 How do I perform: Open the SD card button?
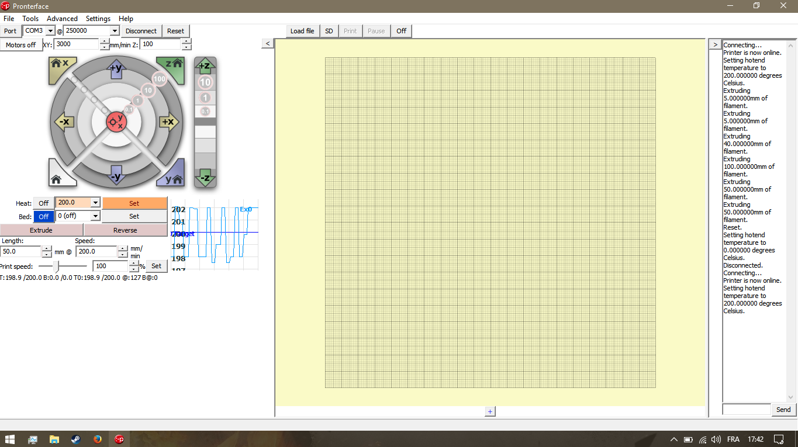click(x=329, y=31)
